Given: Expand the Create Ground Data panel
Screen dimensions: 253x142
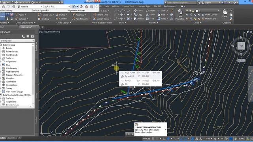Looking at the screenshot, I should tap(25, 23).
